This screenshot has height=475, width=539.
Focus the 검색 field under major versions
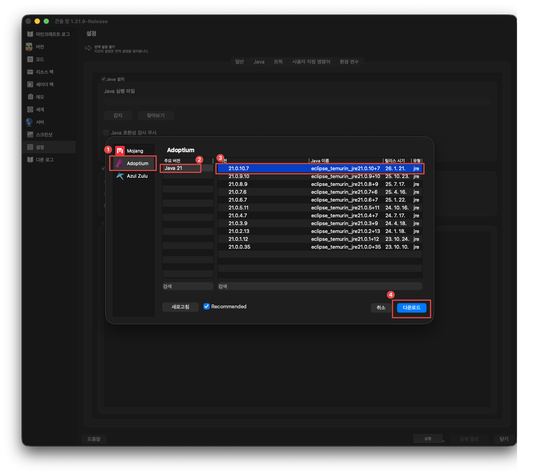point(188,286)
